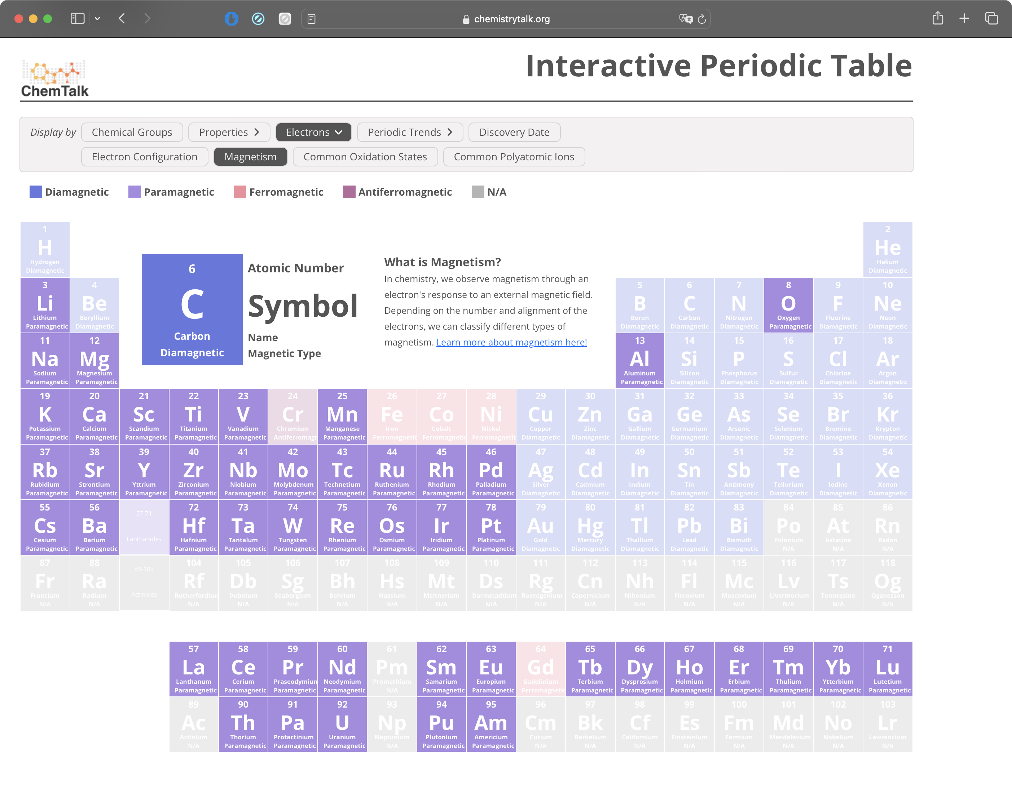
Task: Select the Helium element tile
Action: pyautogui.click(x=887, y=249)
